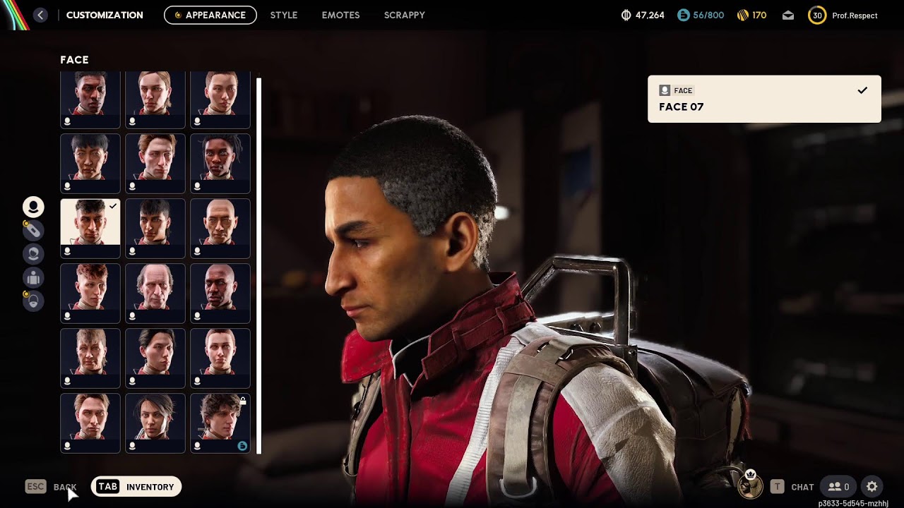Select the locked curly-haired face thumbnail
The height and width of the screenshot is (508, 904).
pyautogui.click(x=220, y=423)
